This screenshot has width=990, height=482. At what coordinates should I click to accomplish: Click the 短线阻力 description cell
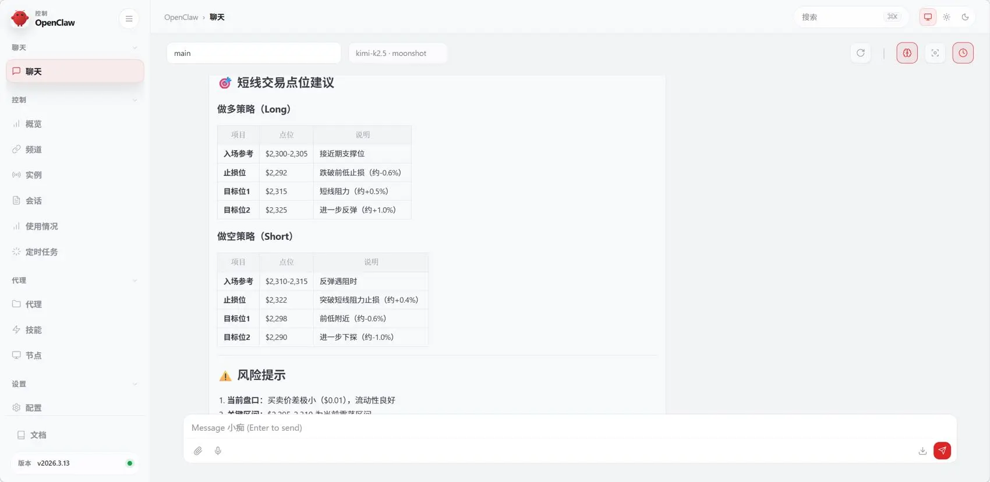click(x=362, y=191)
